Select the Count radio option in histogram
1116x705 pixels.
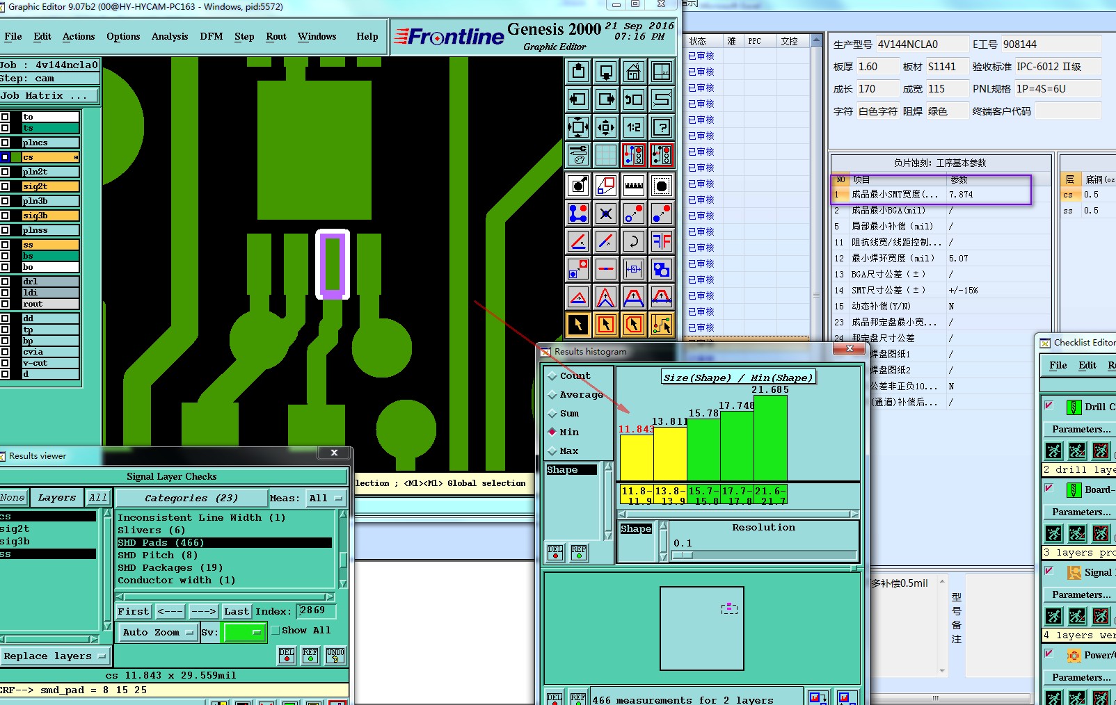point(552,376)
